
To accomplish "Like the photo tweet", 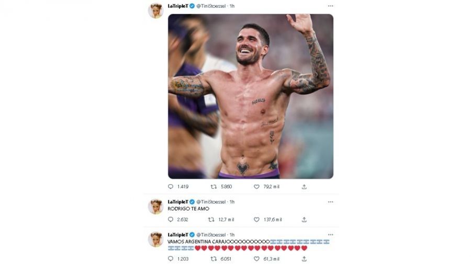I will pos(256,187).
